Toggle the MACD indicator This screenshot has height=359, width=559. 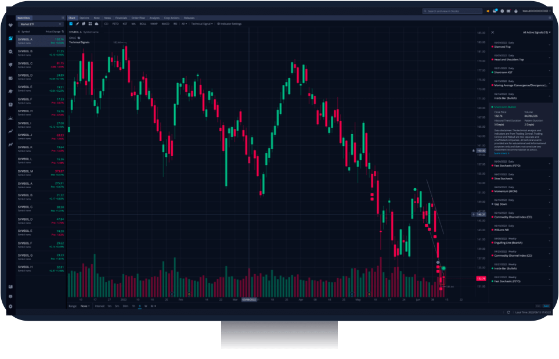[165, 24]
